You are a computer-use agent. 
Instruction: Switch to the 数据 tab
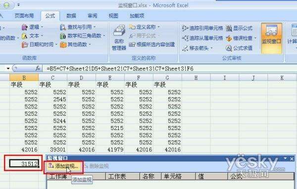coord(71,16)
